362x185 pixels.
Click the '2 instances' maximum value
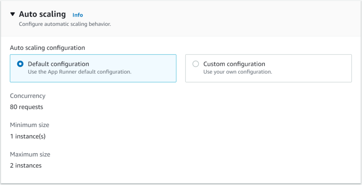(26, 166)
